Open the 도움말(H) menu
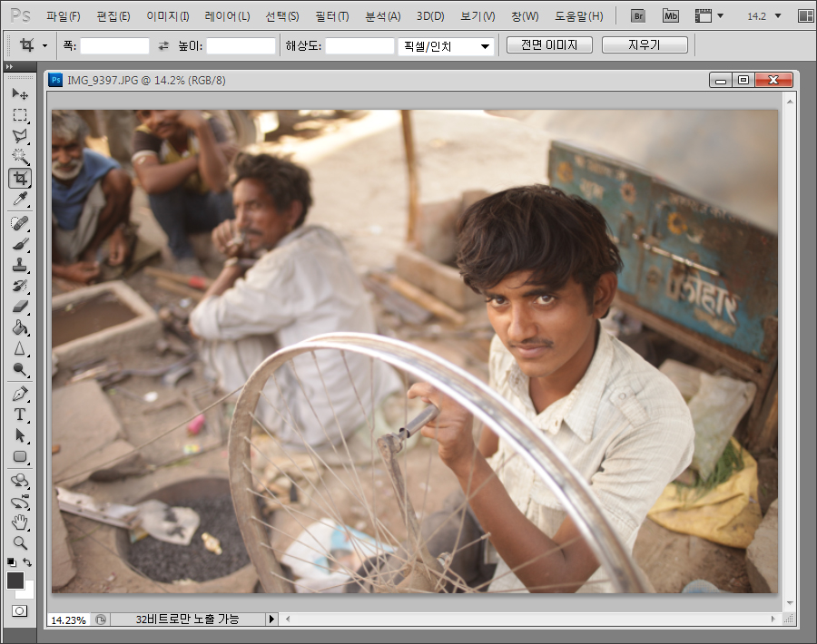 [579, 16]
